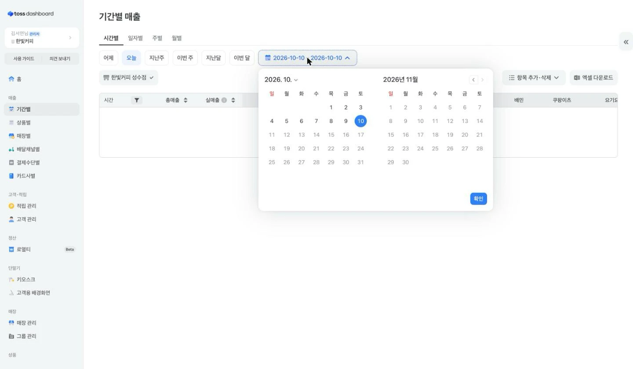Open 결제수단별 sales in sidebar
The width and height of the screenshot is (633, 369).
[x=42, y=163]
